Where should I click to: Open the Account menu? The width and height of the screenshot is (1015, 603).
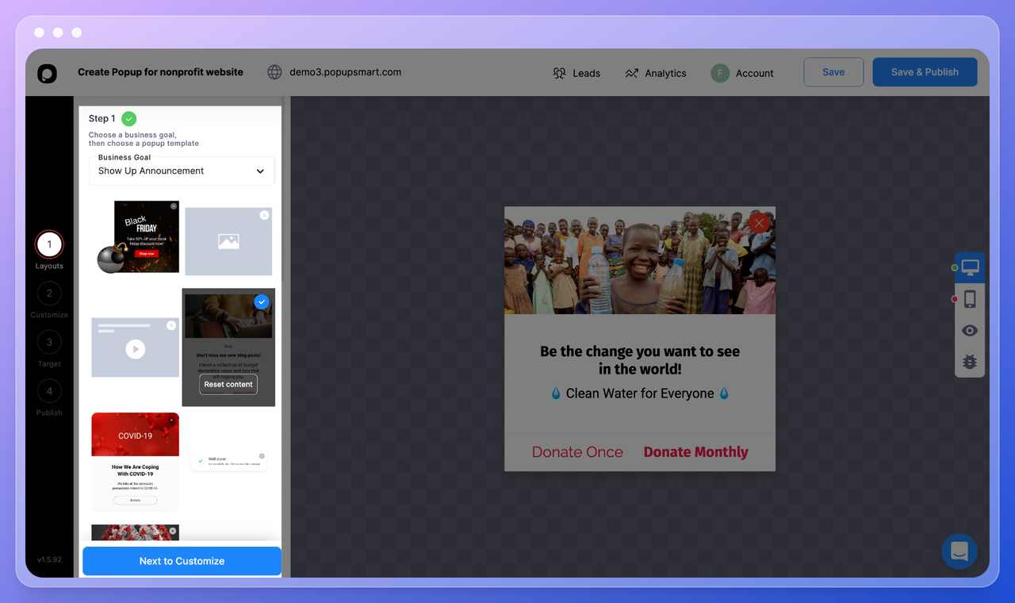(742, 73)
